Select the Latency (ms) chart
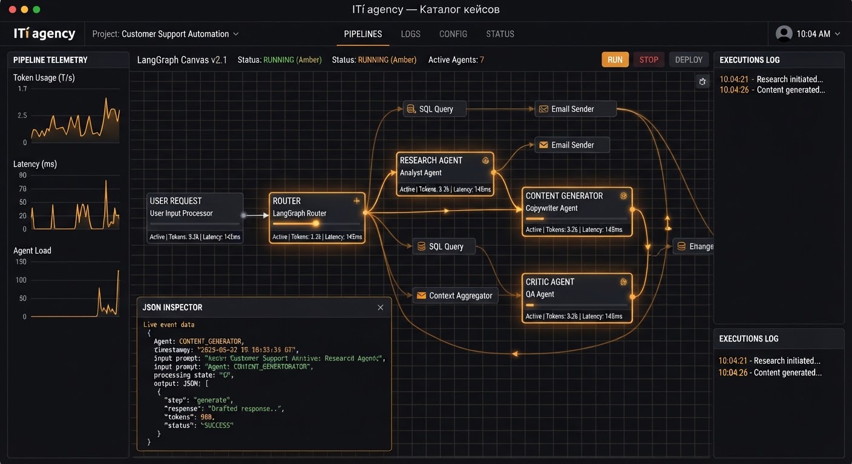This screenshot has height=464, width=852. (x=67, y=202)
